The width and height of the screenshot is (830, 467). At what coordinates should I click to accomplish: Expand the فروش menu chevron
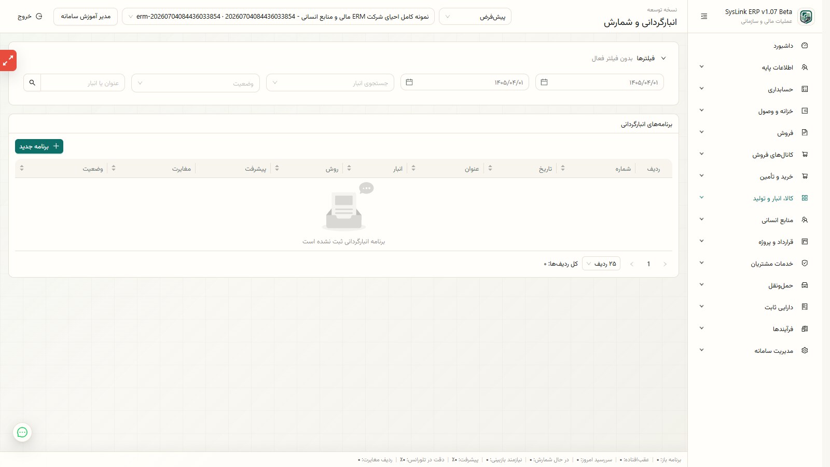coord(701,132)
